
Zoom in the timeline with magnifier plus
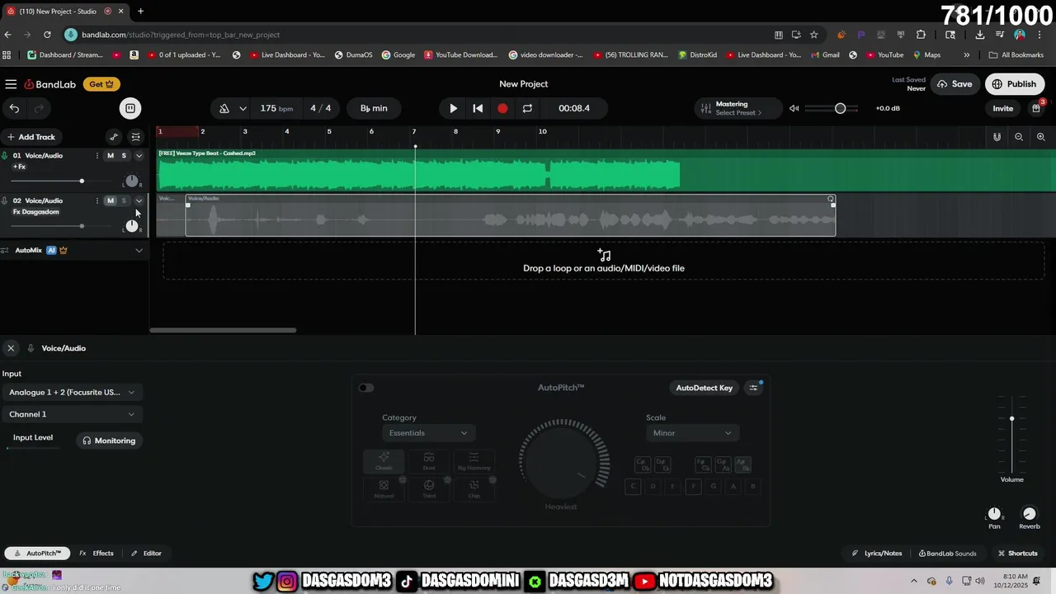point(1041,137)
